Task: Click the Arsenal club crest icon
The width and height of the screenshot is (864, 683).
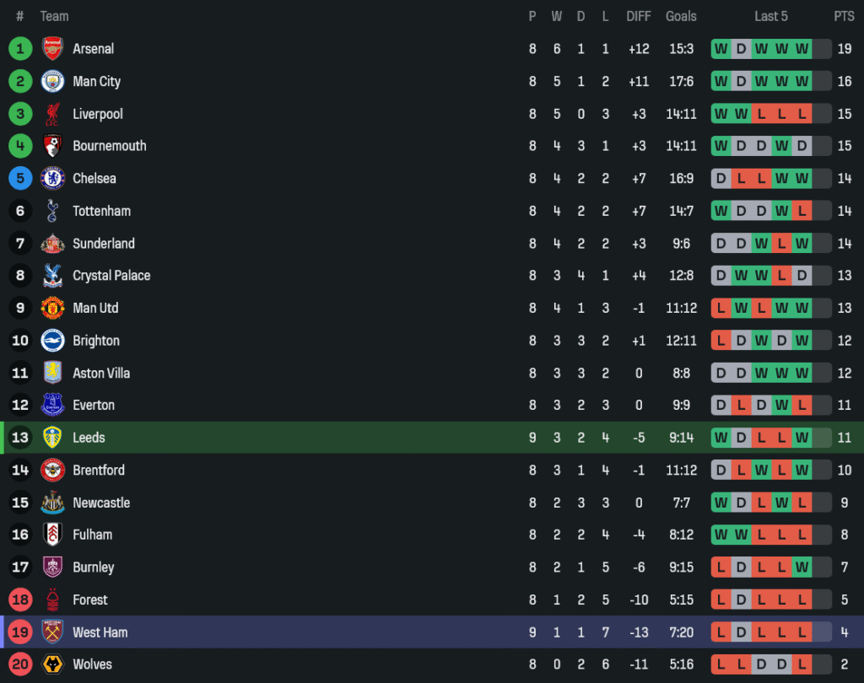Action: (x=52, y=49)
